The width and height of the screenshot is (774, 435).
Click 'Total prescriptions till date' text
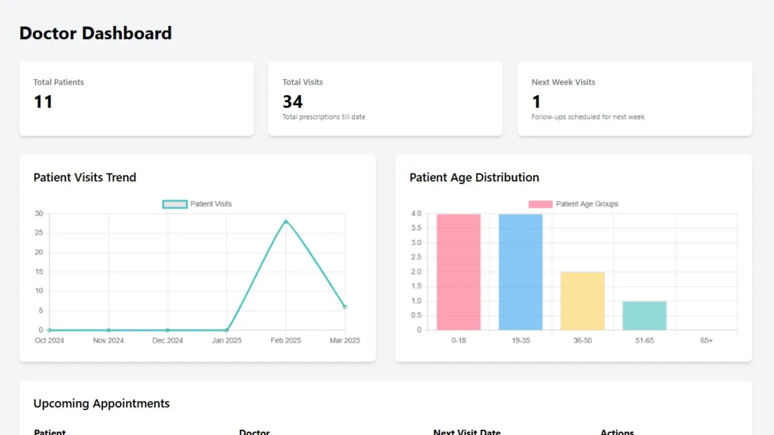324,117
